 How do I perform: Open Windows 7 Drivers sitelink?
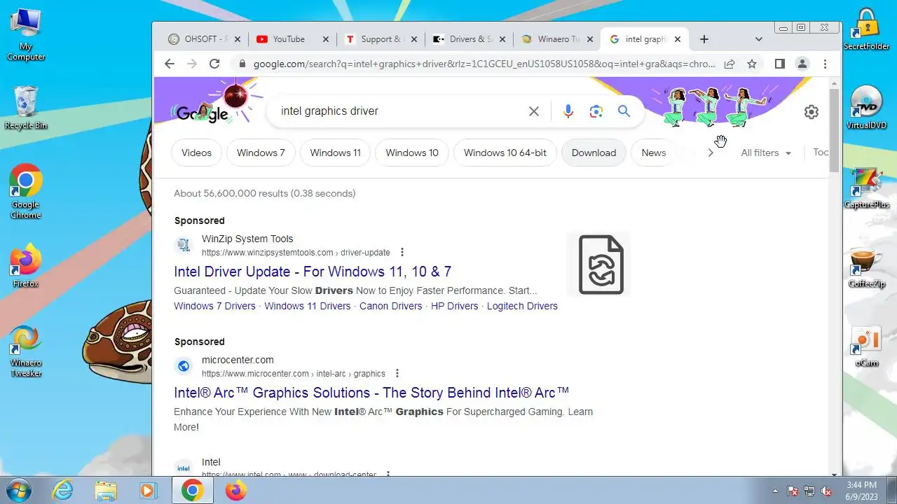click(x=214, y=306)
